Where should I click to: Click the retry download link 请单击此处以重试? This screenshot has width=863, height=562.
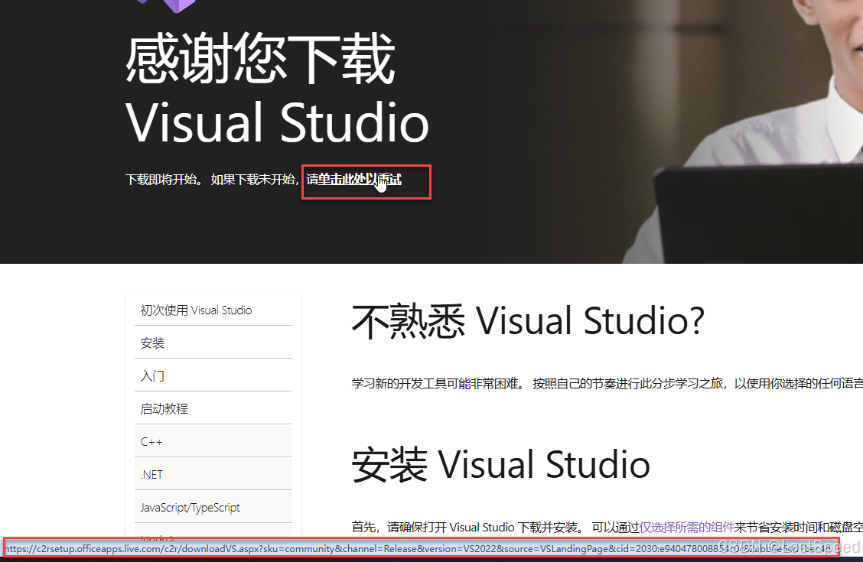click(x=354, y=179)
